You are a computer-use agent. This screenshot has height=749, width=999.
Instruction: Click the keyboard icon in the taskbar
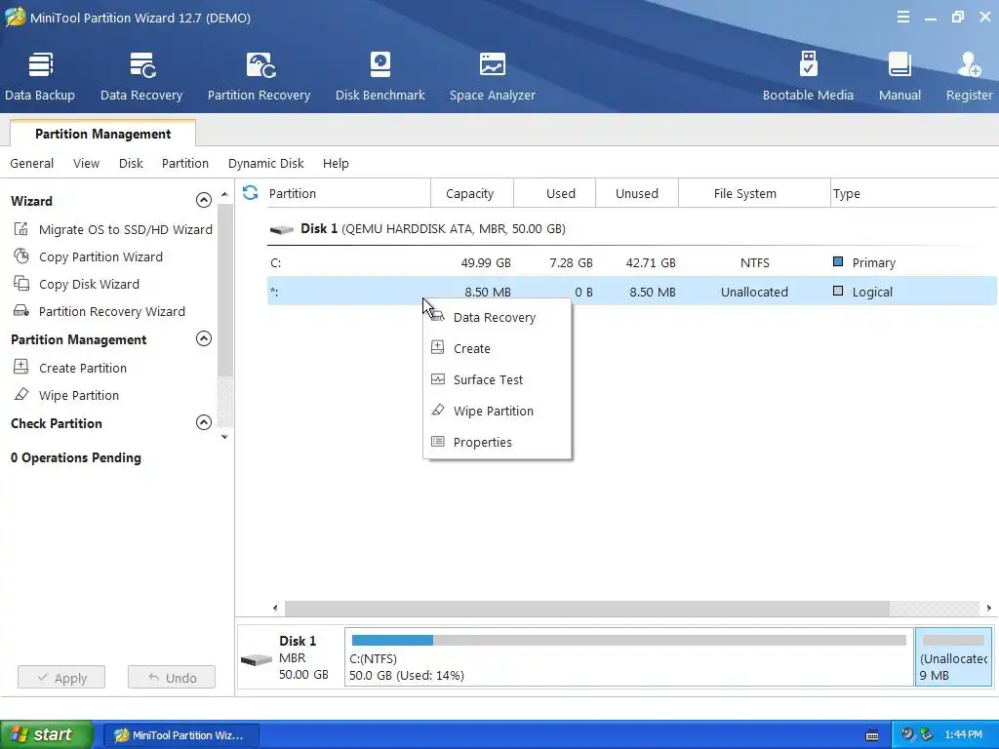(x=872, y=735)
